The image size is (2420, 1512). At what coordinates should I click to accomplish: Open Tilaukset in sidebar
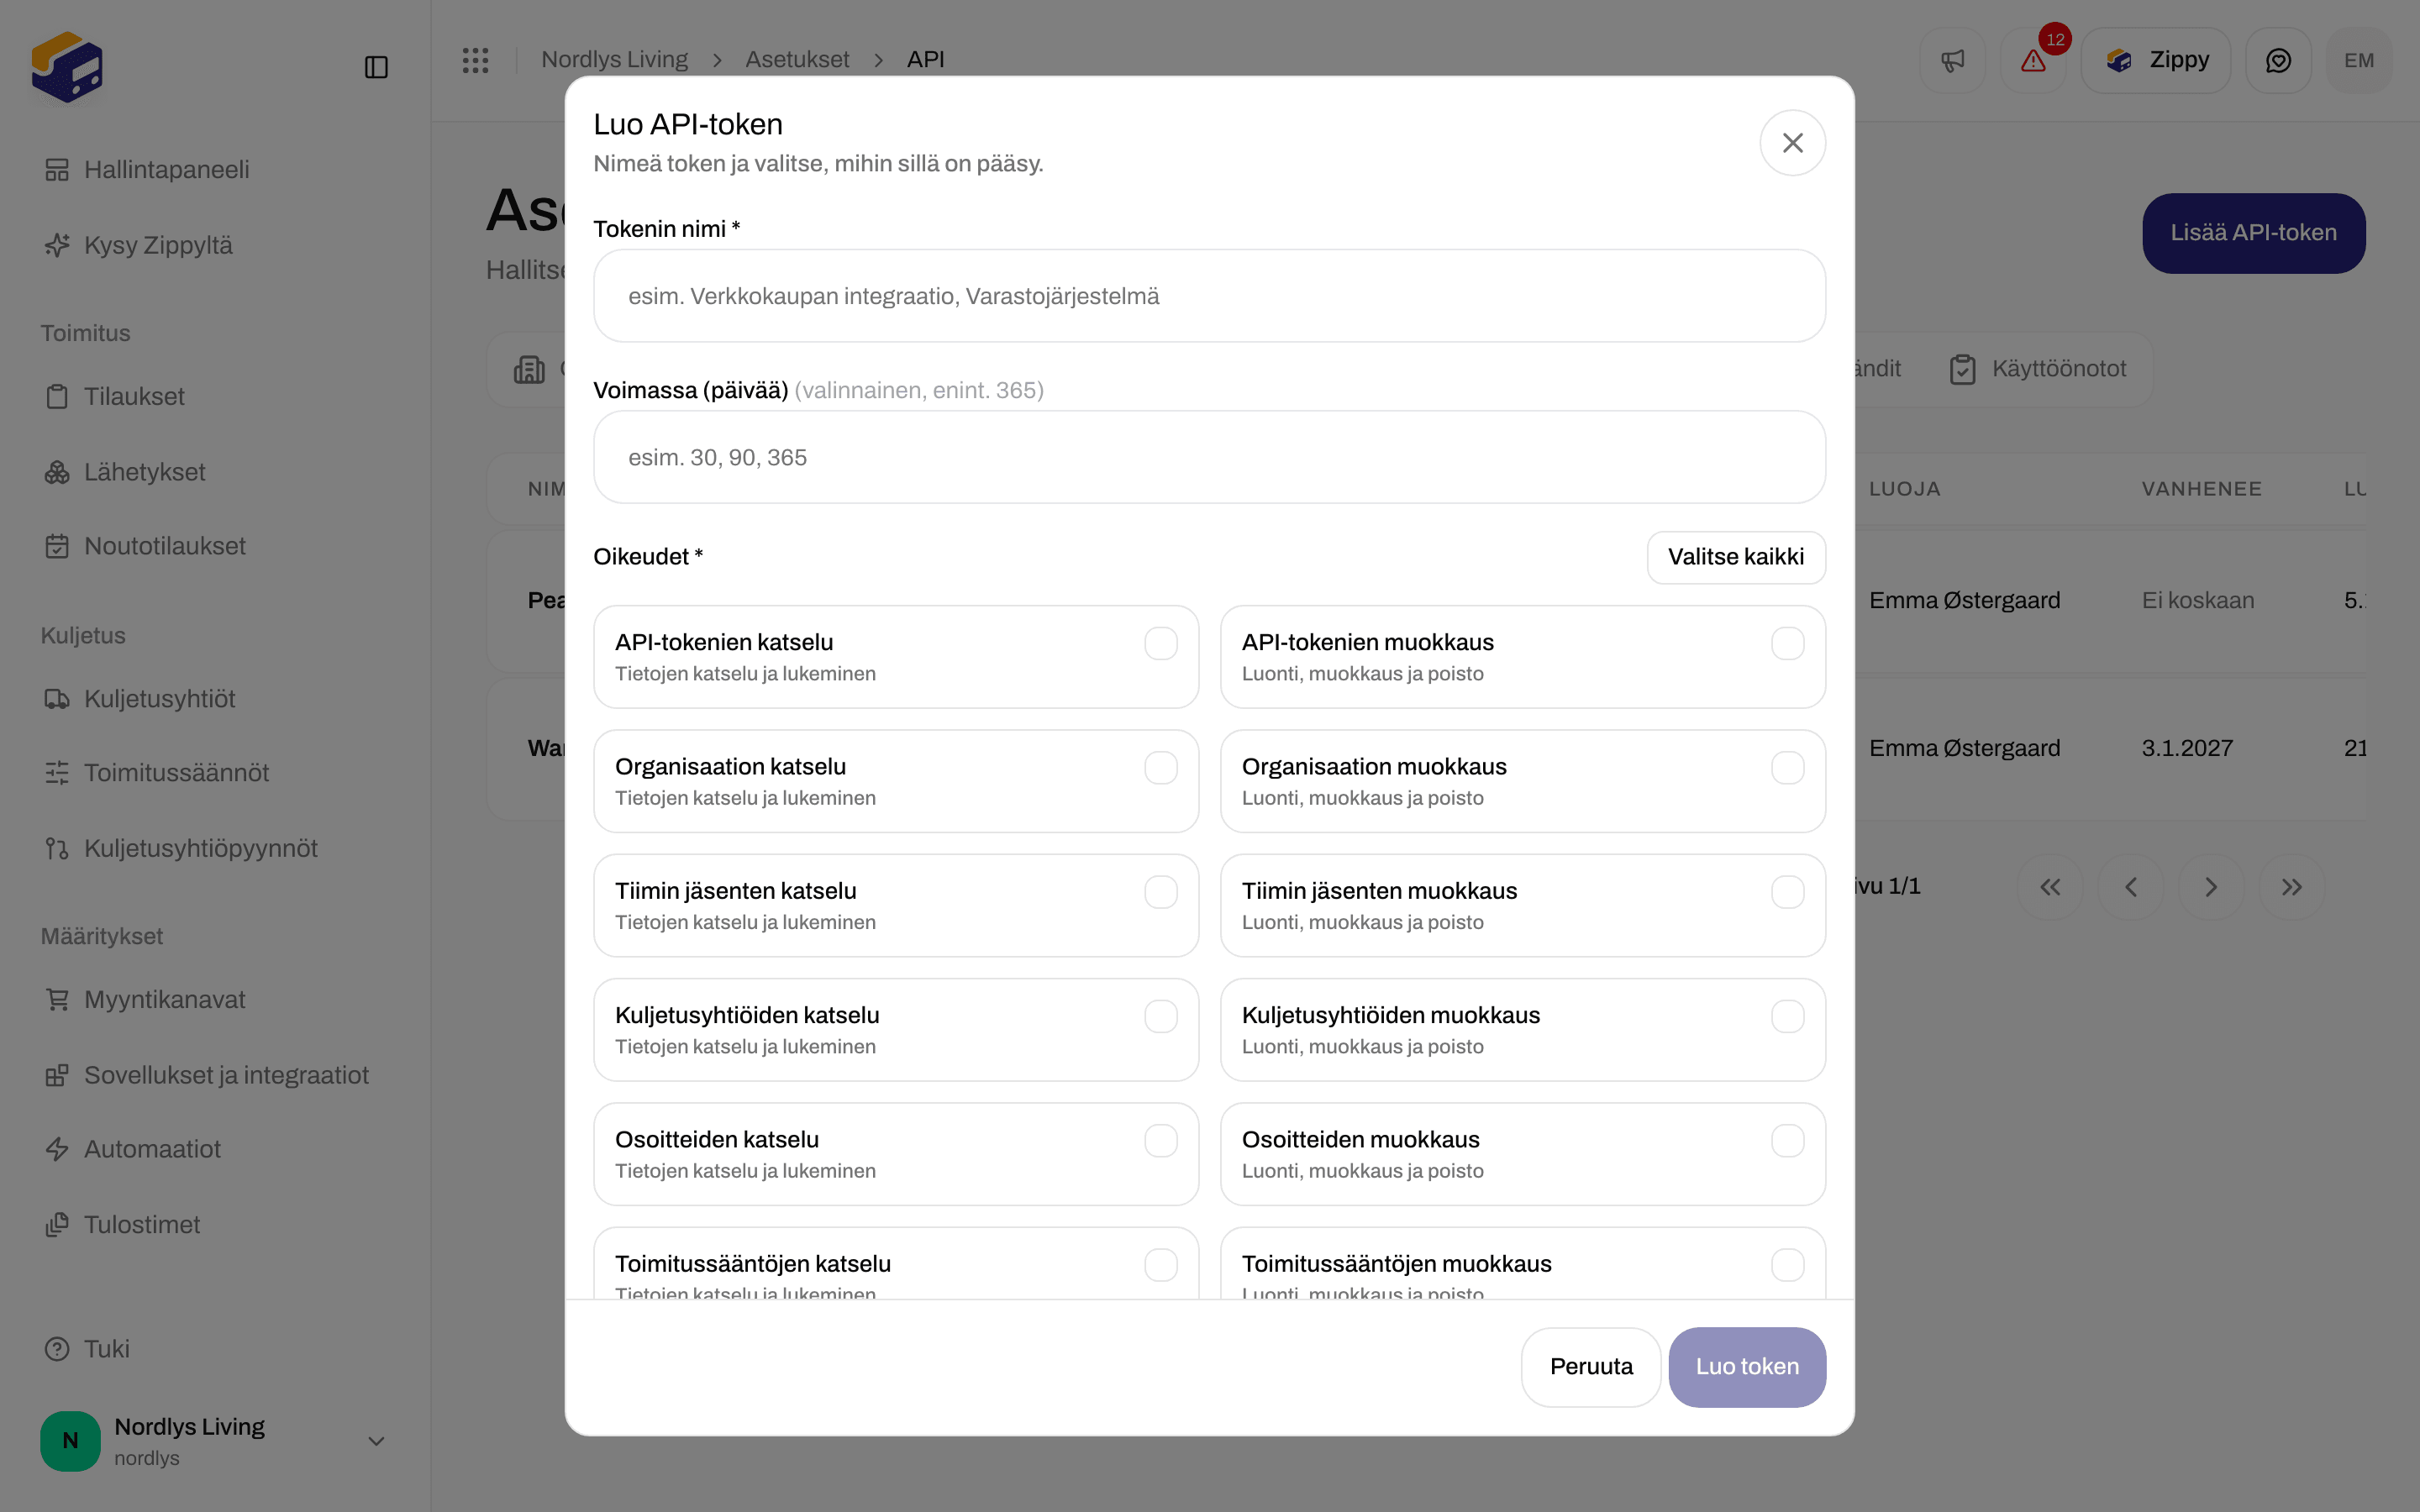115,397
